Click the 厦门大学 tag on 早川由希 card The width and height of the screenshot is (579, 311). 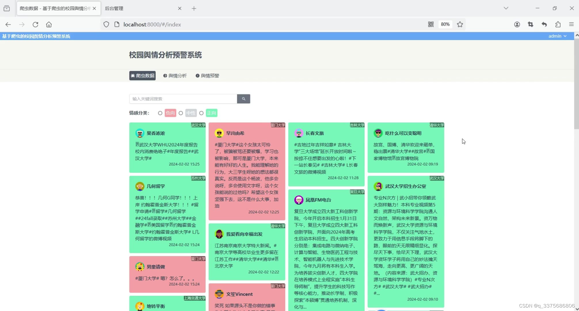click(278, 125)
